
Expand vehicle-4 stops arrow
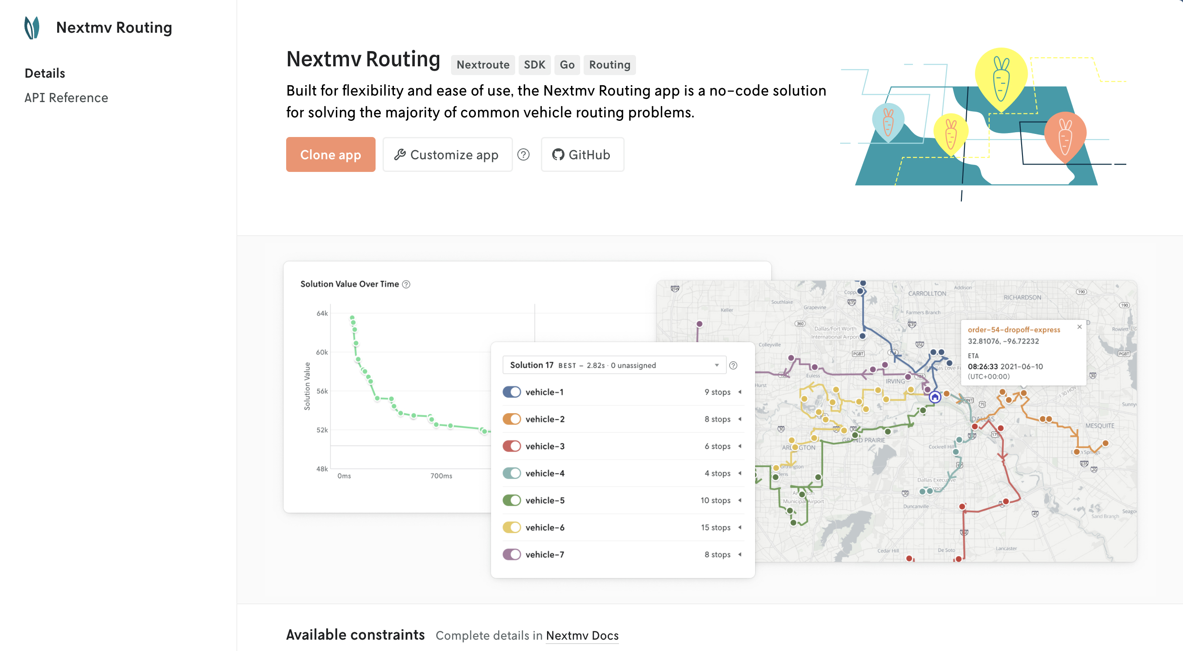point(740,473)
